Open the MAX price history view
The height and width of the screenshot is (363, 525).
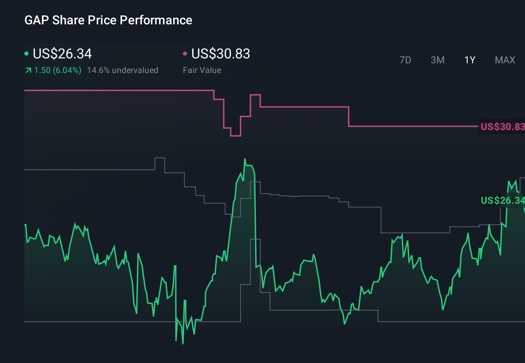tap(504, 60)
